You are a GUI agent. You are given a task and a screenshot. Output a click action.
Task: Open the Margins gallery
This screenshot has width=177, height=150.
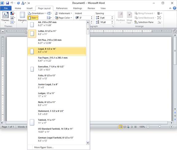(22, 17)
